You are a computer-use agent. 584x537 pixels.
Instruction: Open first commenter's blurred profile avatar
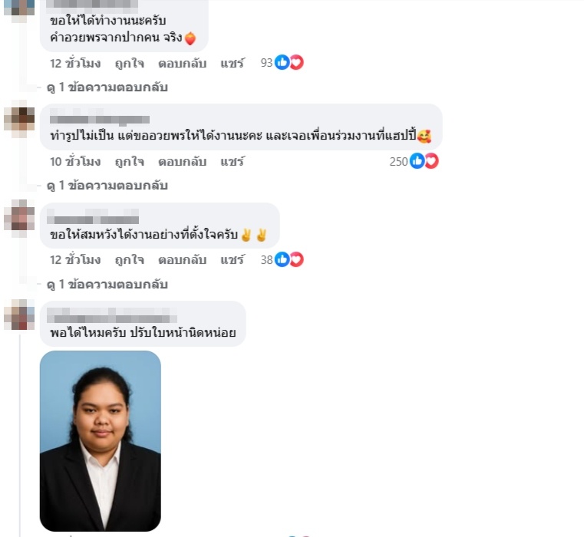click(19, 8)
